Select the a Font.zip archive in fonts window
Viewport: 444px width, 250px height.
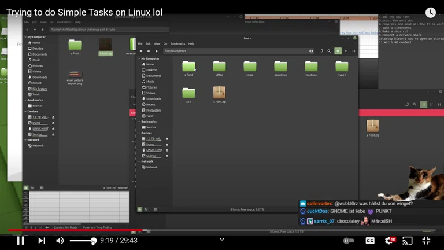point(219,93)
